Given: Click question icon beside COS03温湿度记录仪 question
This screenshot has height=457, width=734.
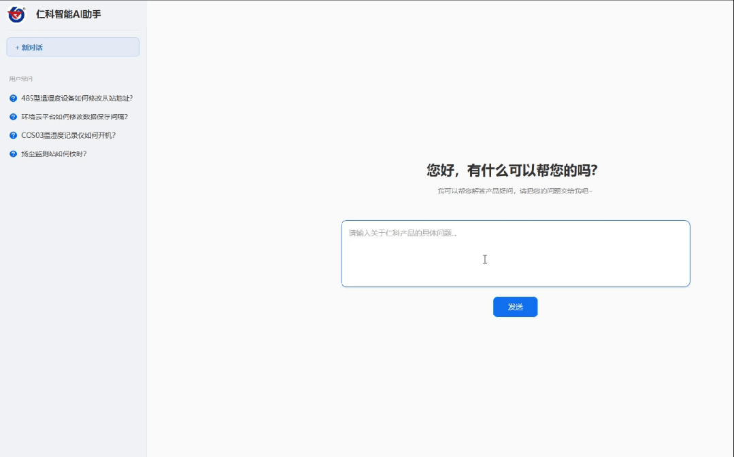Looking at the screenshot, I should [x=13, y=135].
